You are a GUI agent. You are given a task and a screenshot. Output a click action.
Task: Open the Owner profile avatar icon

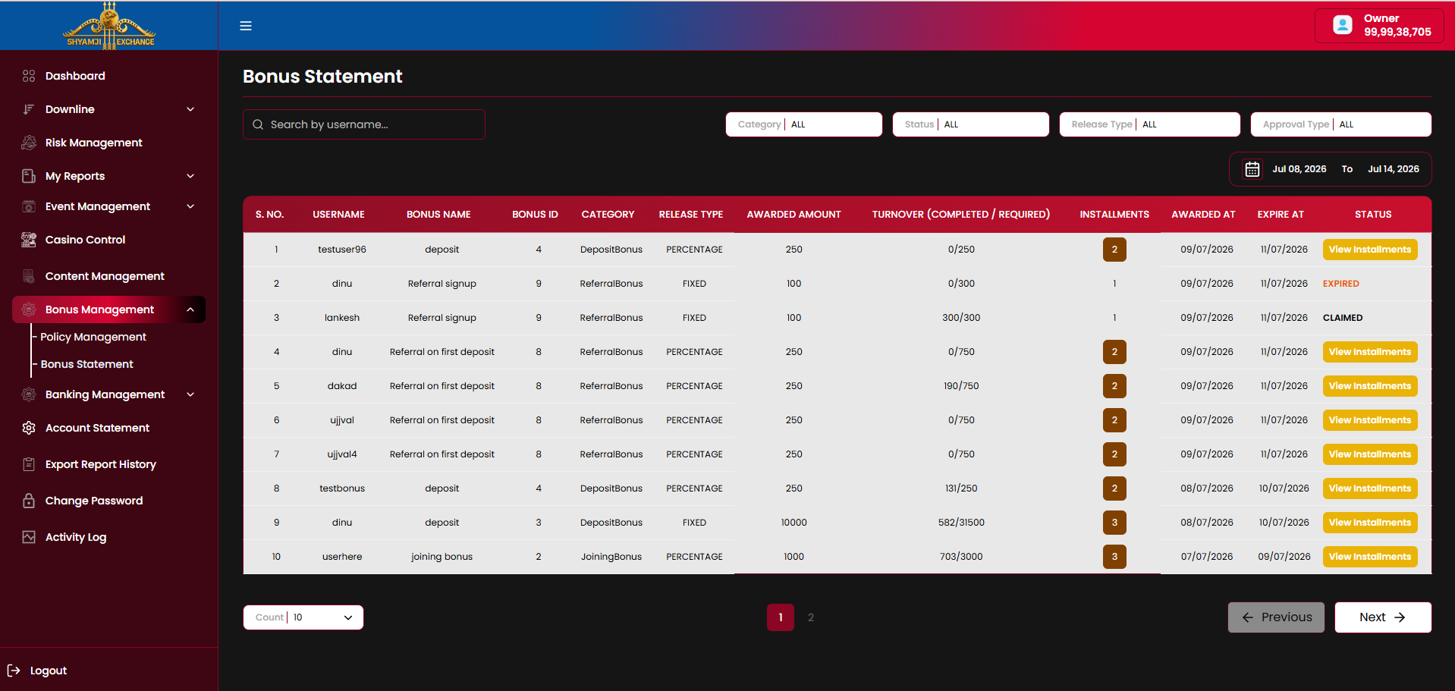(1343, 25)
